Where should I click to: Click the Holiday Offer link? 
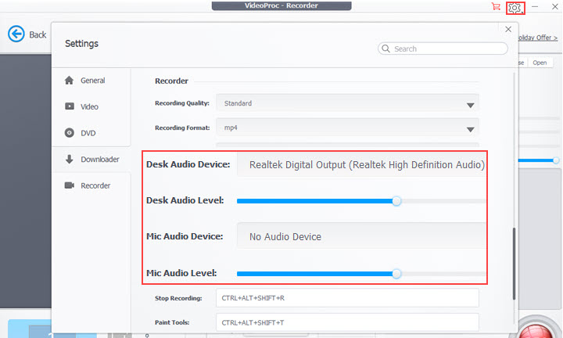pyautogui.click(x=537, y=38)
